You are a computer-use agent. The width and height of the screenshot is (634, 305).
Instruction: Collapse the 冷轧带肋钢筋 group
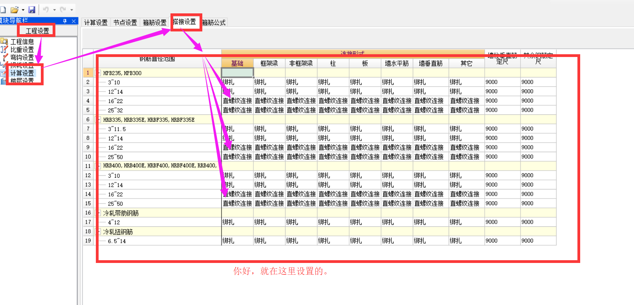point(99,213)
